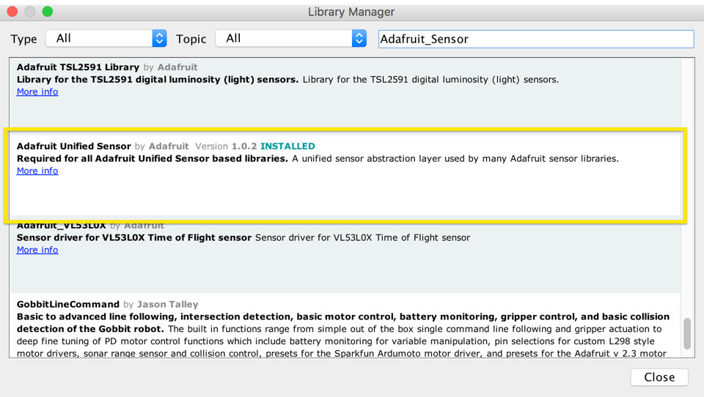Screen dimensions: 704x397
Task: Focus the Adafruit_Sensor search field
Action: click(535, 39)
